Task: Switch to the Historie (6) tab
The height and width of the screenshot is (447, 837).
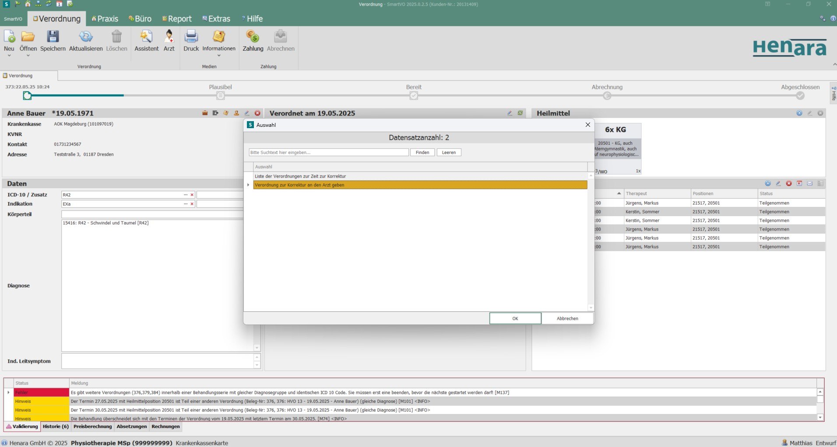Action: pyautogui.click(x=56, y=426)
